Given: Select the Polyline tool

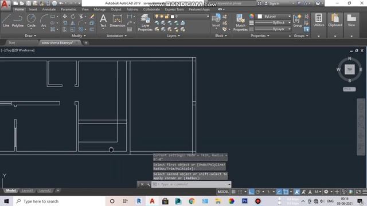Looking at the screenshot, I should click(x=18, y=21).
